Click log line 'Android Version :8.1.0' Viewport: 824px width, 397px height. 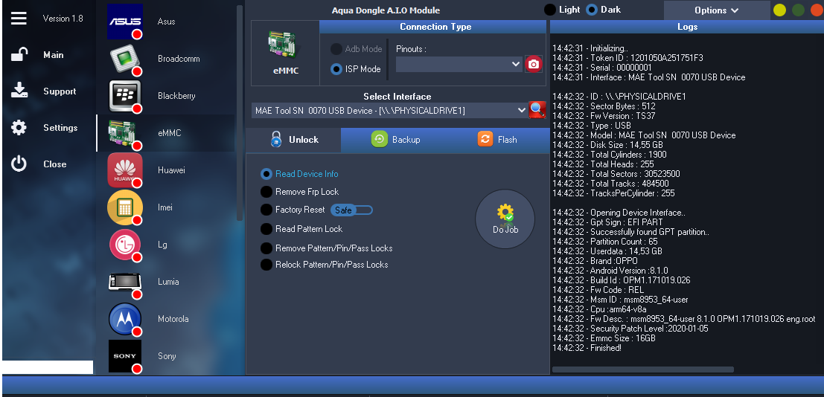610,271
